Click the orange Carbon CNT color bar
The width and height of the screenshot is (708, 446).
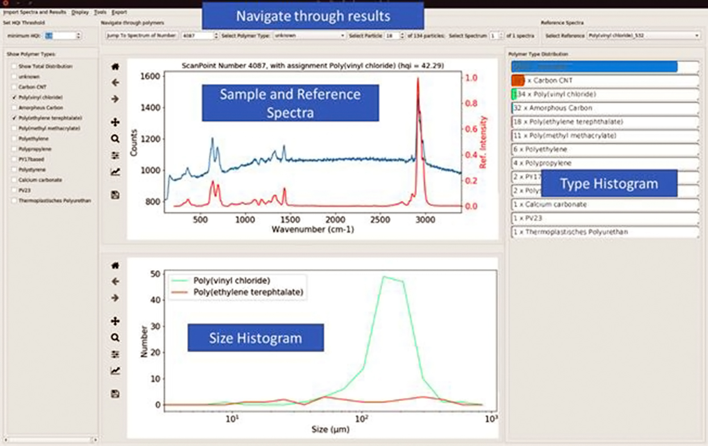518,80
